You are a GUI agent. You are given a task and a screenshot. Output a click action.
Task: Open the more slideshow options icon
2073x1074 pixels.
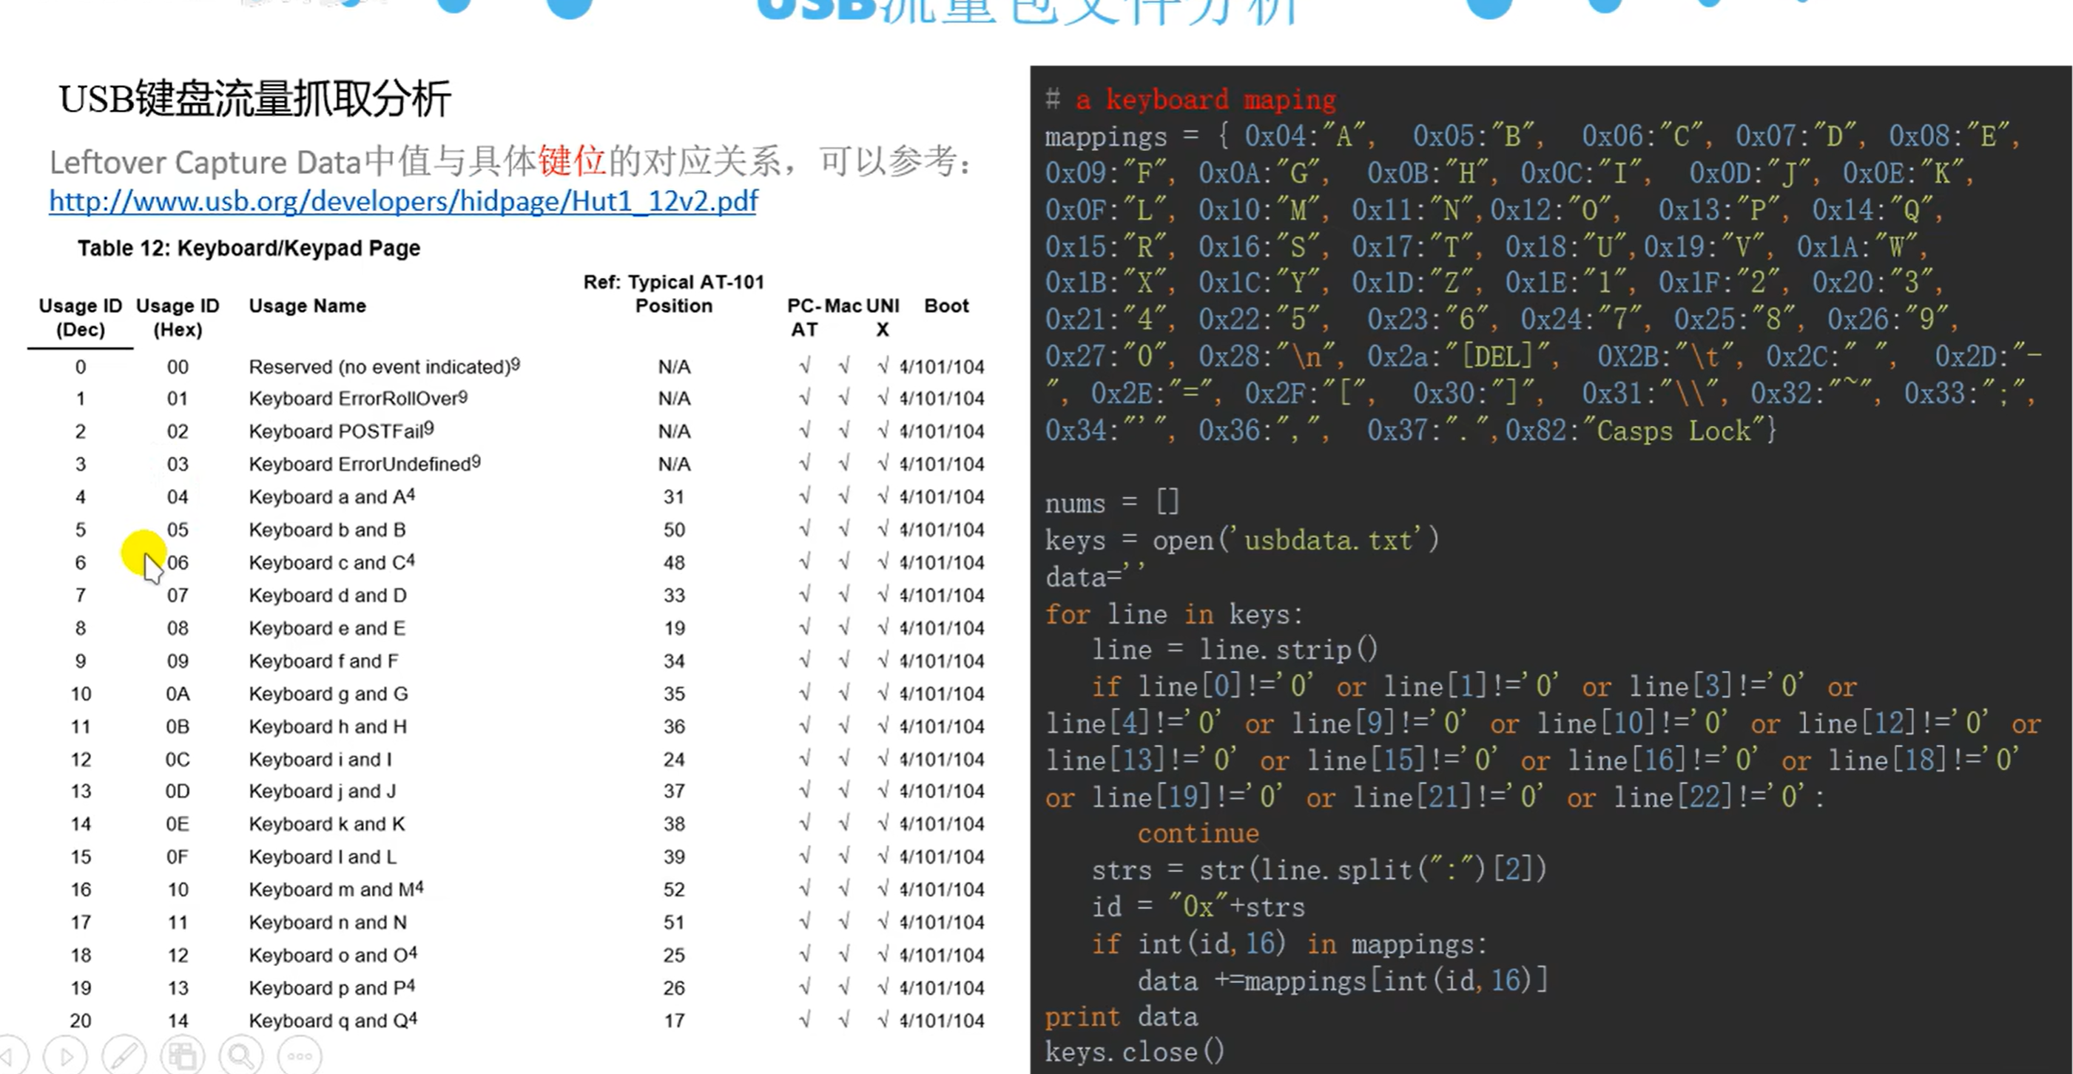(300, 1055)
